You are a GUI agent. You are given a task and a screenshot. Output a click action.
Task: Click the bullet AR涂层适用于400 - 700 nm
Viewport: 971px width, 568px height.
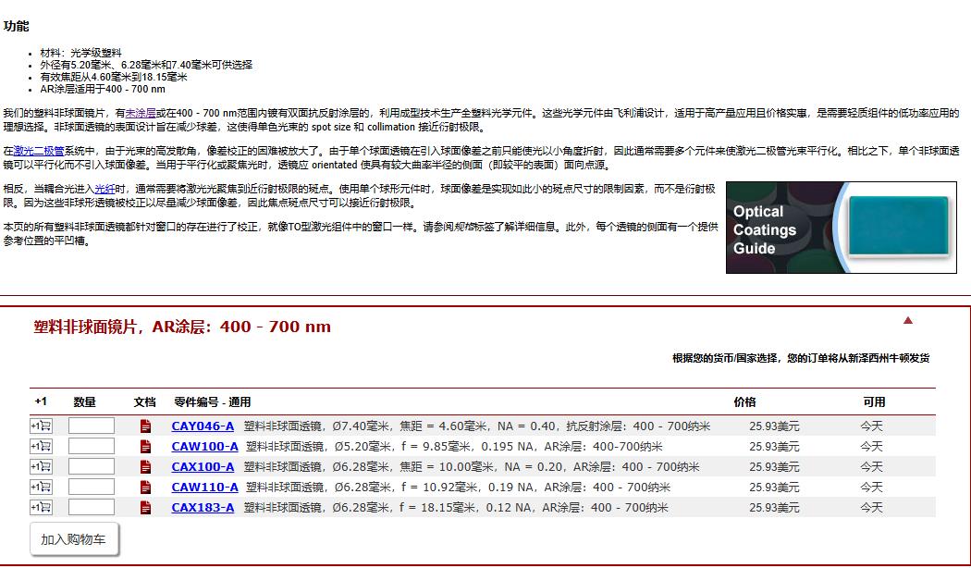[x=103, y=89]
